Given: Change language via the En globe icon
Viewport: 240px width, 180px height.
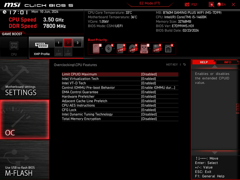Looking at the screenshot, I should [221, 4].
